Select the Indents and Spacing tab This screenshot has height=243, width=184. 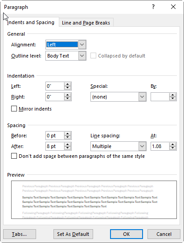pyautogui.click(x=31, y=22)
